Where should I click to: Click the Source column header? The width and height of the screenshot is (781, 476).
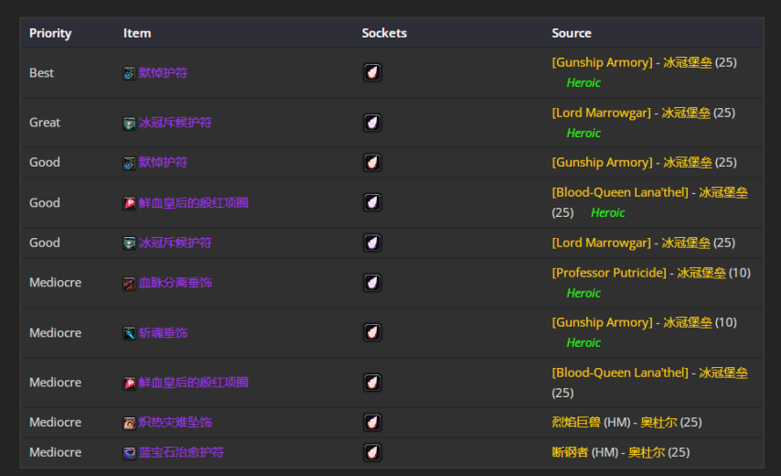coord(572,33)
